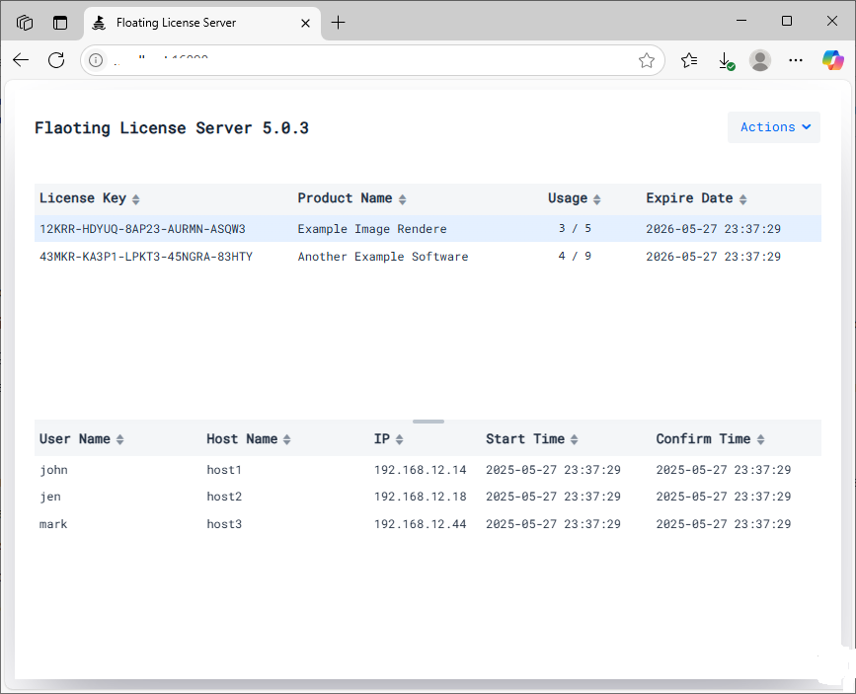Sort by Confirm Time column

pos(761,439)
